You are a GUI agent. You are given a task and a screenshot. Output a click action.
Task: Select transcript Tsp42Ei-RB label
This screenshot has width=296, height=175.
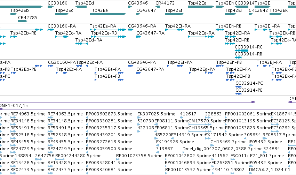pos(237,40)
